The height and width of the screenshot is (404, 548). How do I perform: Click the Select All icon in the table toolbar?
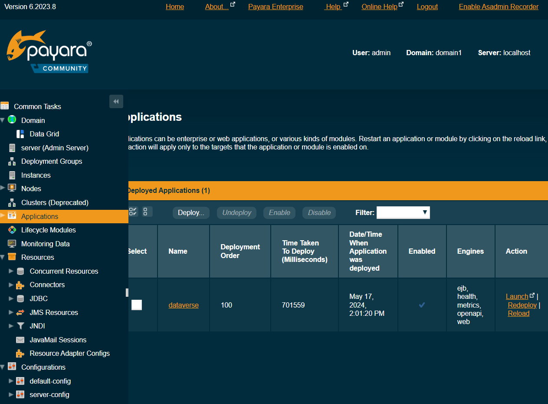click(133, 212)
